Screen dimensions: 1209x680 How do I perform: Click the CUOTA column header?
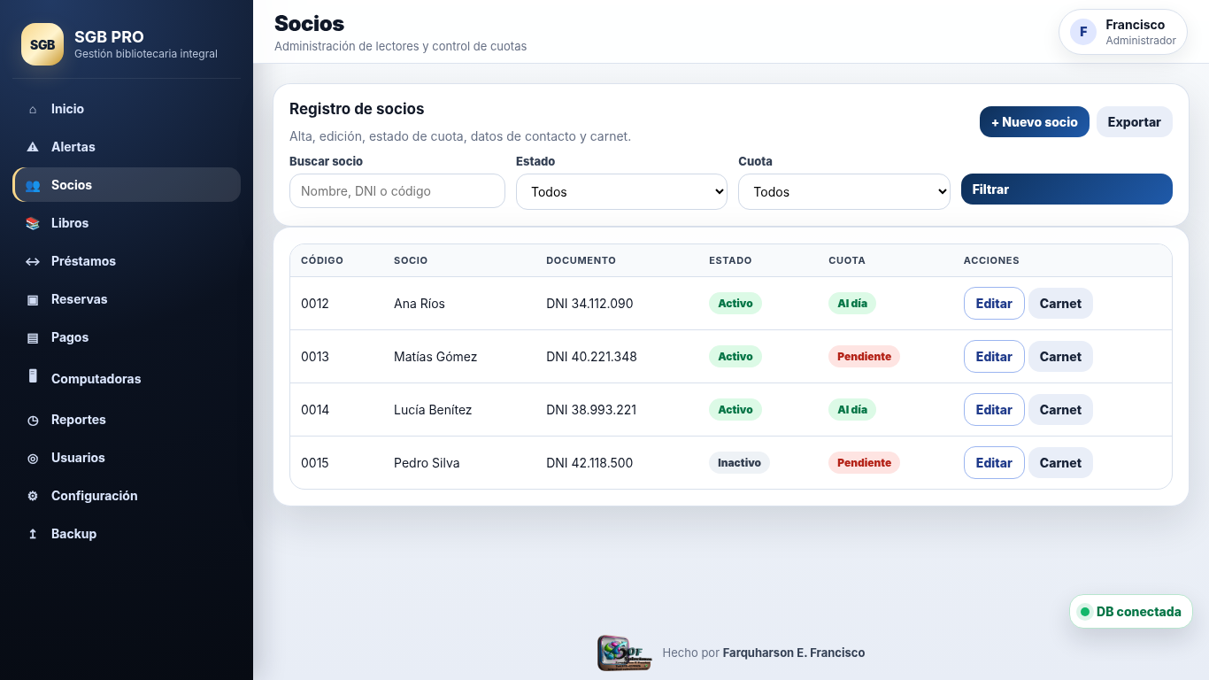pyautogui.click(x=847, y=260)
